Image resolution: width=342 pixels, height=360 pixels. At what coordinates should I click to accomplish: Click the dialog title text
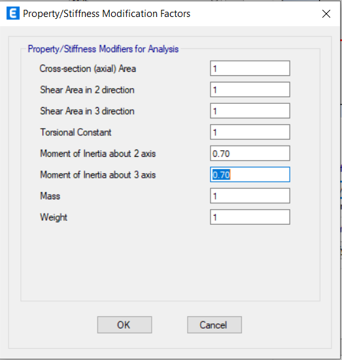click(107, 14)
